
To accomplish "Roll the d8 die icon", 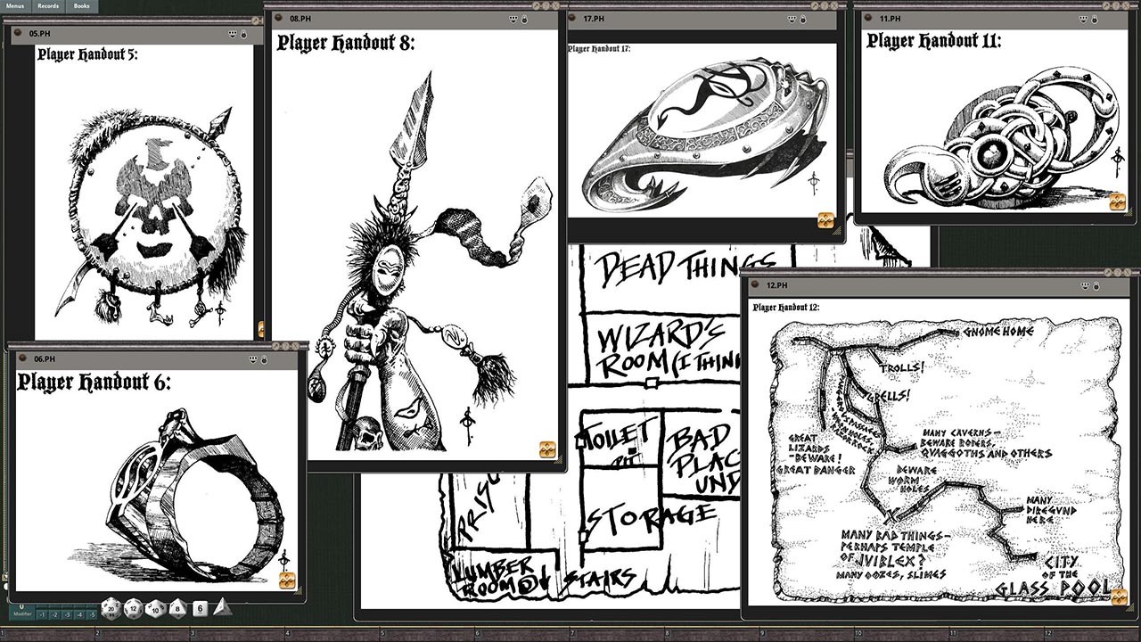I will coord(177,609).
